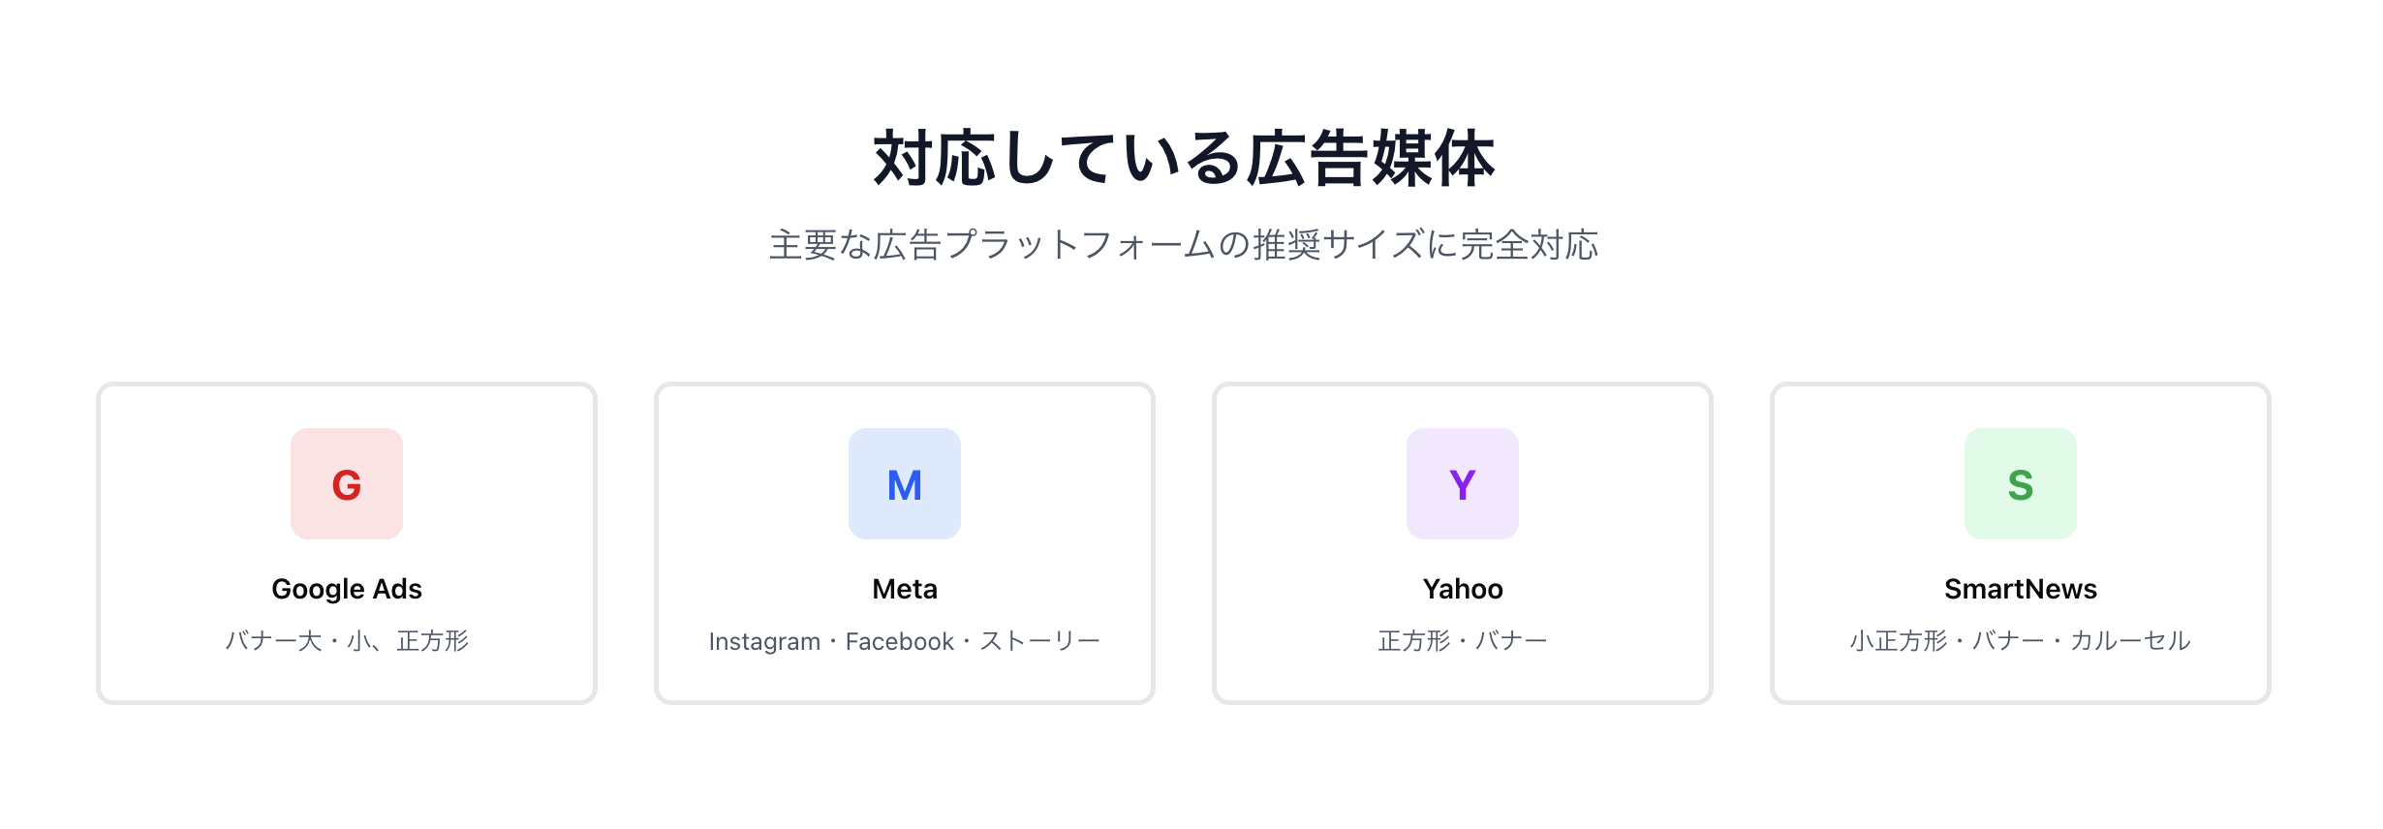Click the blue Meta M icon
This screenshot has width=2383, height=829.
point(905,484)
